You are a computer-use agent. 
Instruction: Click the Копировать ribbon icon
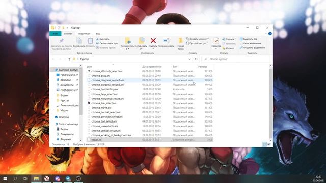79,41
